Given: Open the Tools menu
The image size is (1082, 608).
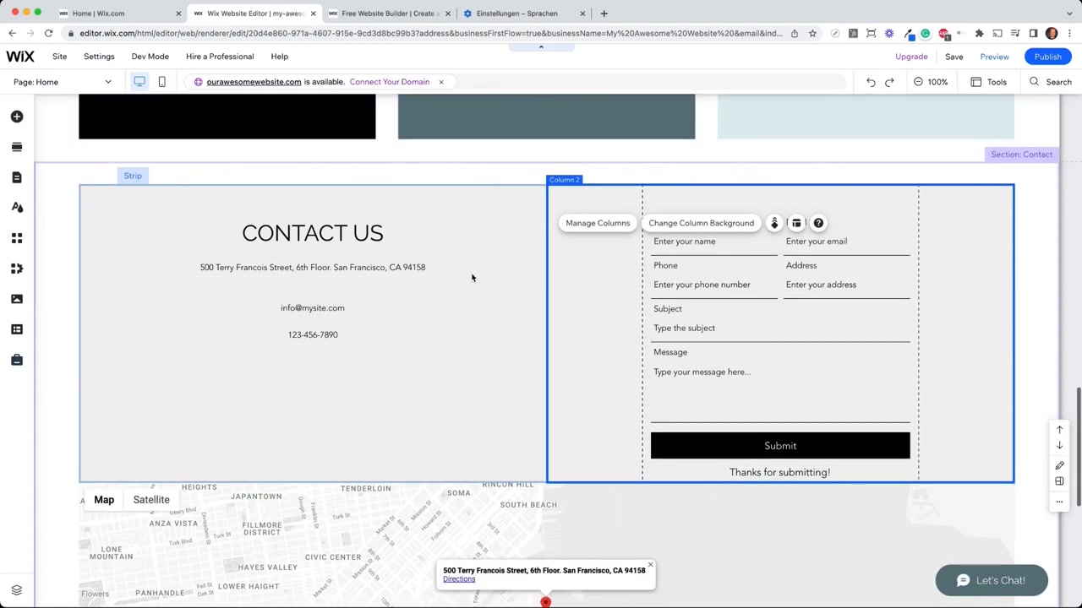Looking at the screenshot, I should tap(988, 82).
